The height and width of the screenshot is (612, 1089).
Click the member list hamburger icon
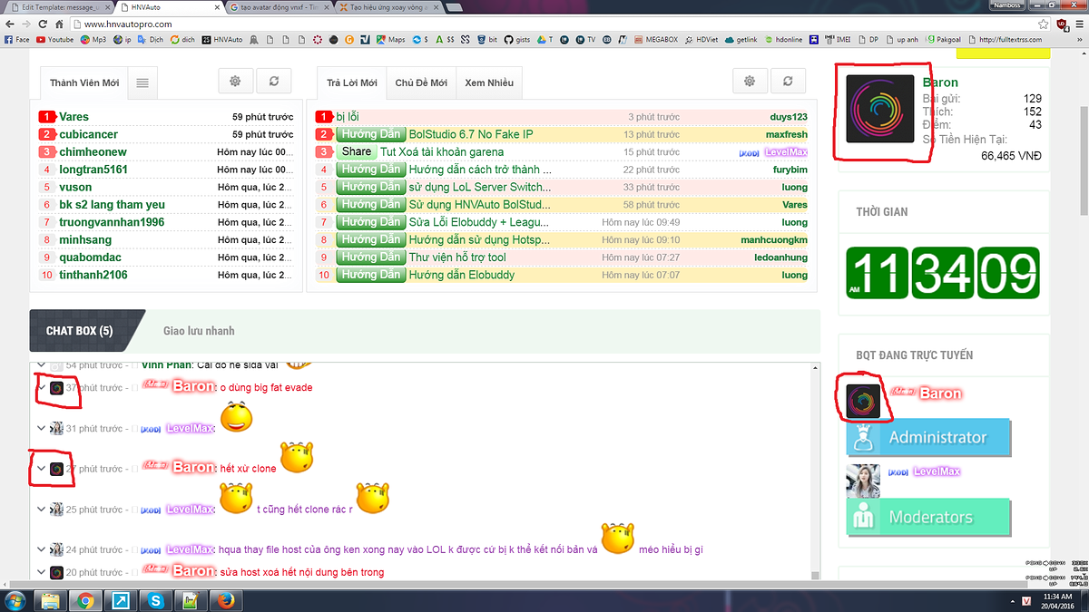tap(142, 81)
